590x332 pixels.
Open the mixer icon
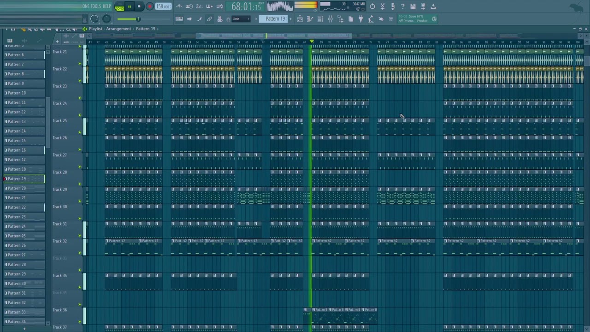click(330, 19)
